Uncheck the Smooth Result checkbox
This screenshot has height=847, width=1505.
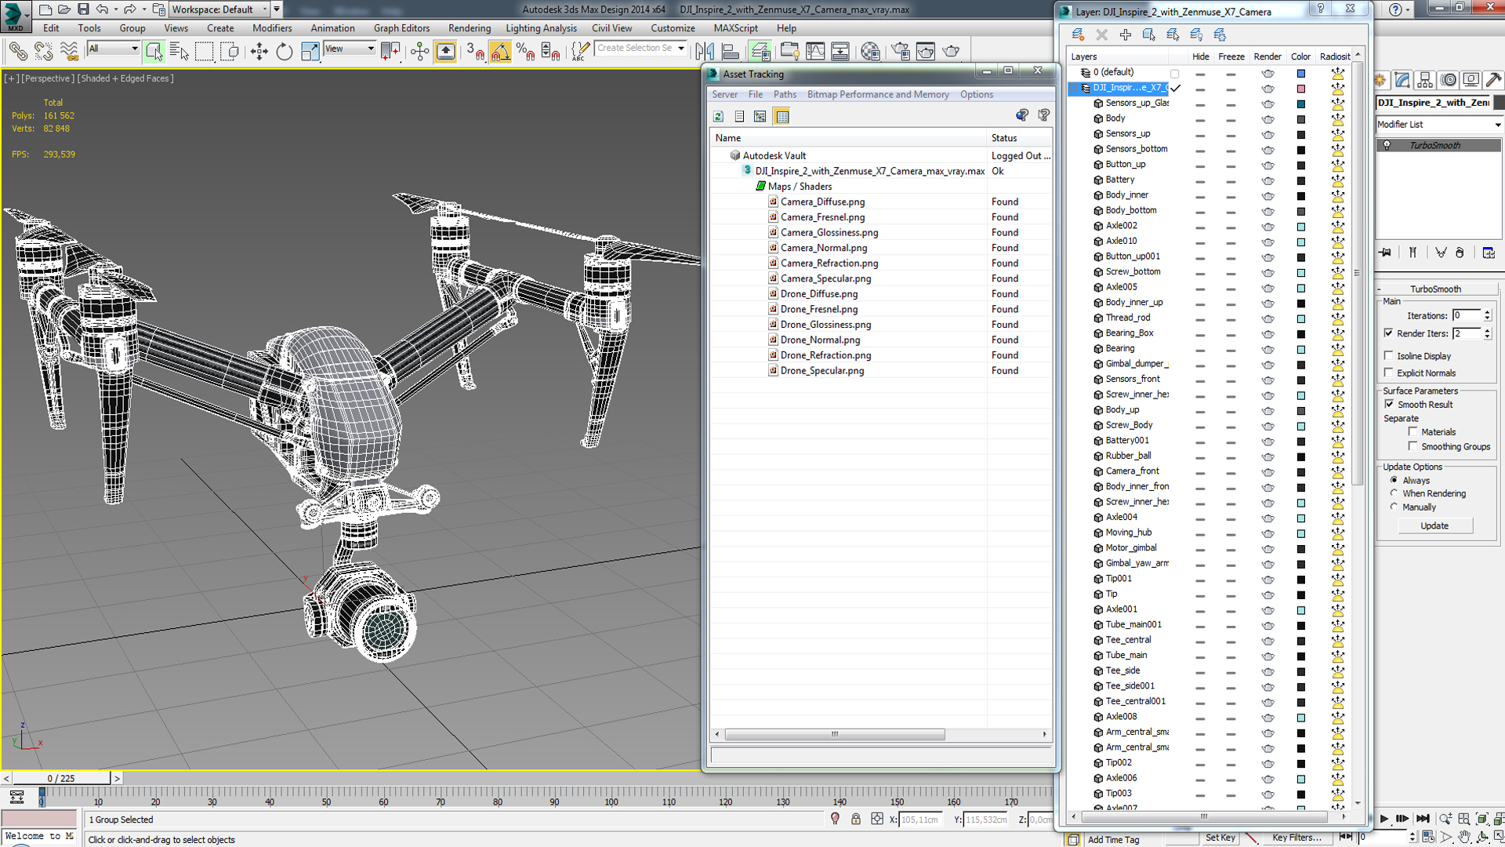point(1389,404)
